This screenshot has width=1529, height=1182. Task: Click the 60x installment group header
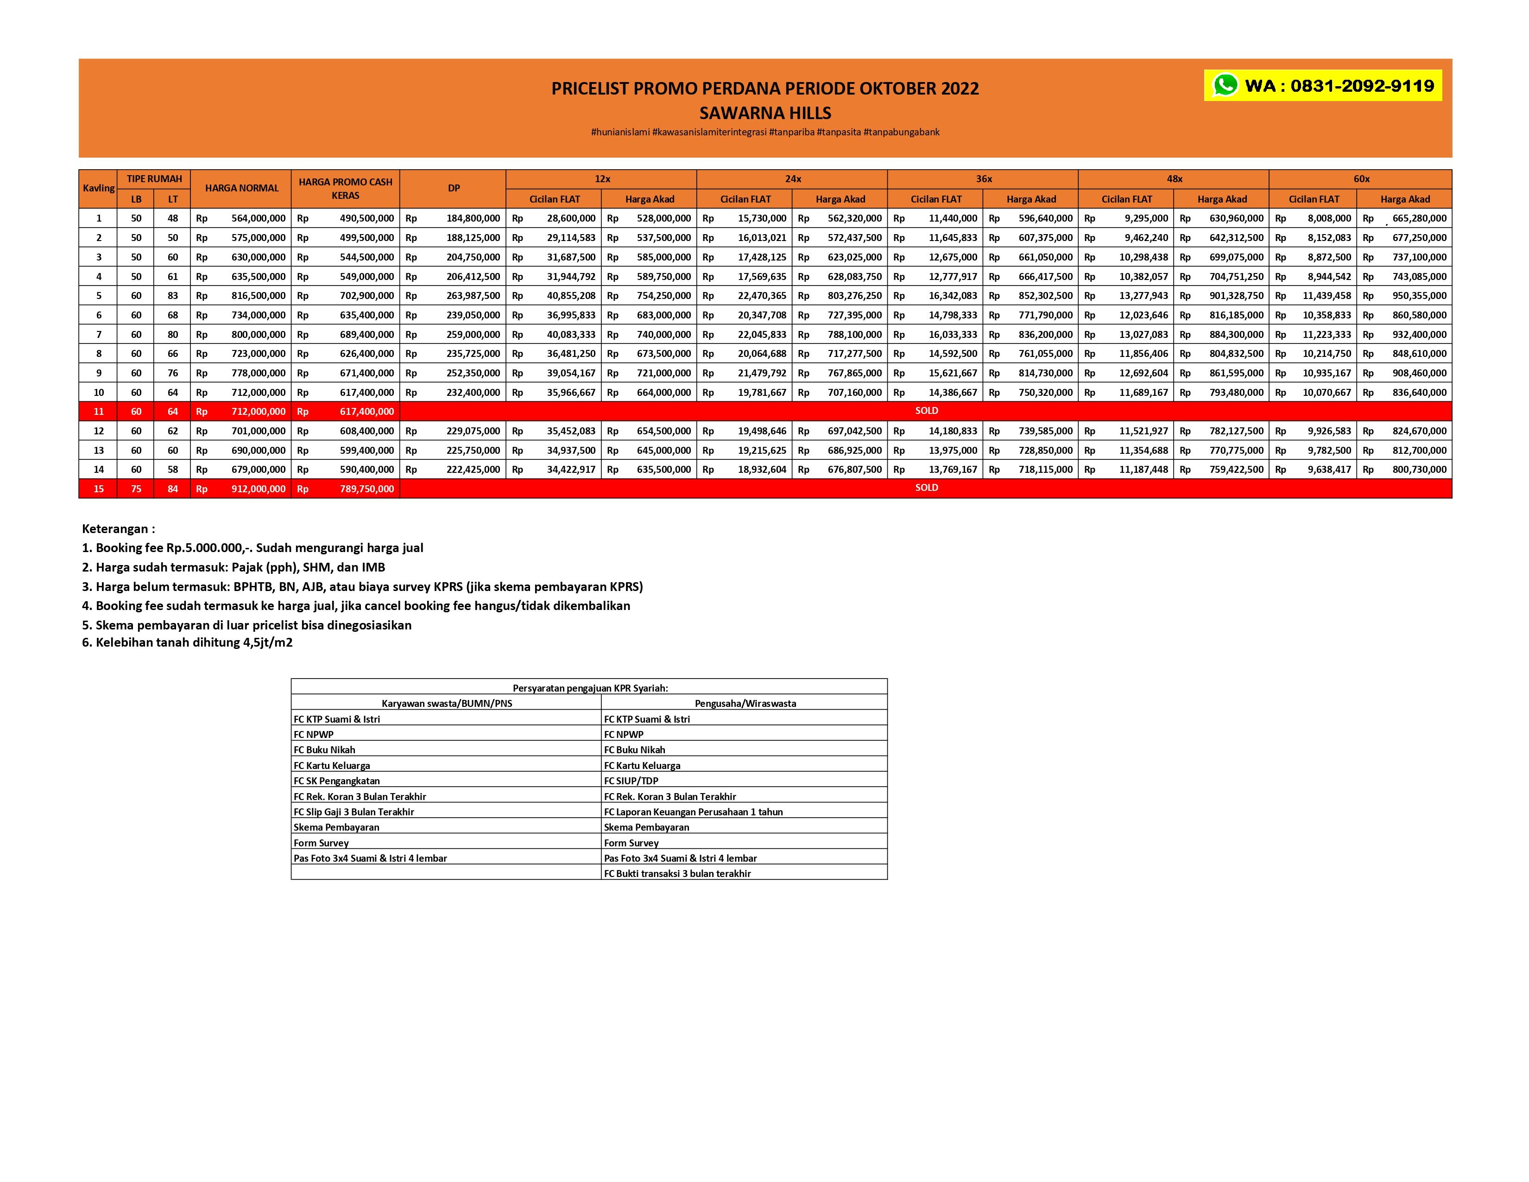click(1361, 179)
